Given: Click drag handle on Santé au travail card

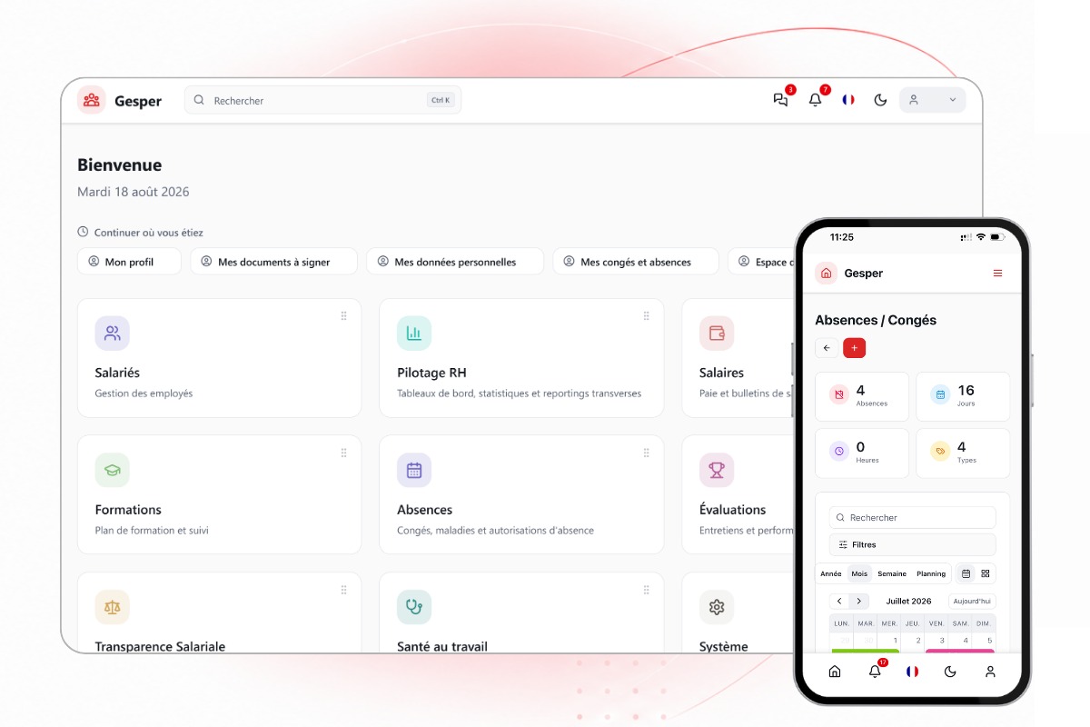Looking at the screenshot, I should point(646,590).
